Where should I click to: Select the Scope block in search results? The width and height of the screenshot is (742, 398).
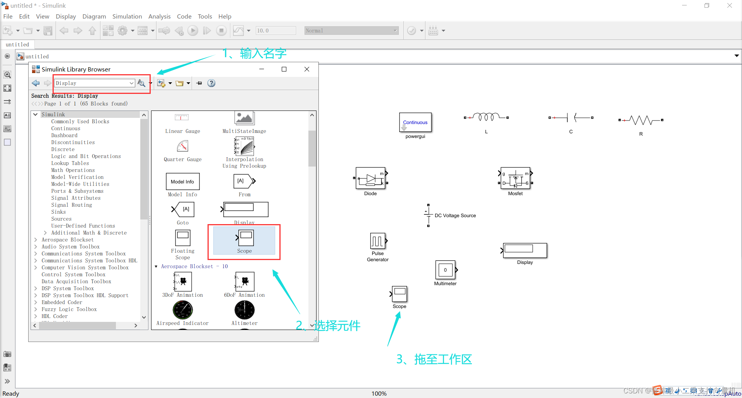point(244,240)
